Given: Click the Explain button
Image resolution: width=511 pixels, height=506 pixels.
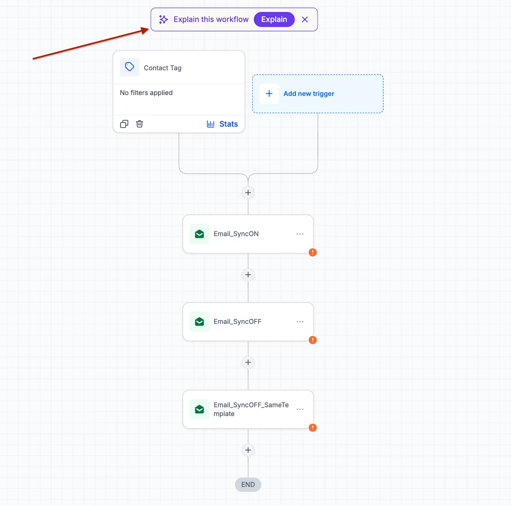Looking at the screenshot, I should coord(274,19).
